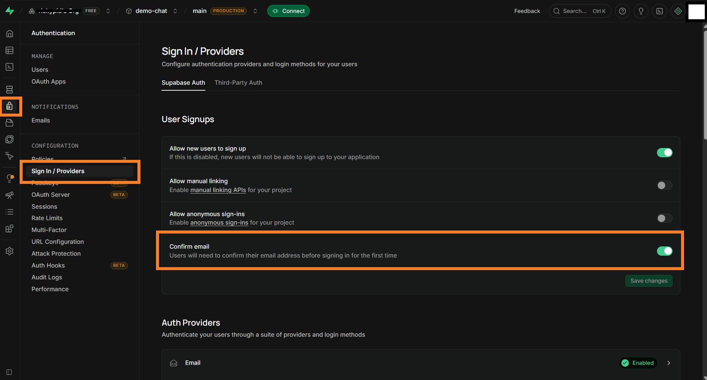The width and height of the screenshot is (707, 380).
Task: Click the Connect button
Action: [288, 11]
